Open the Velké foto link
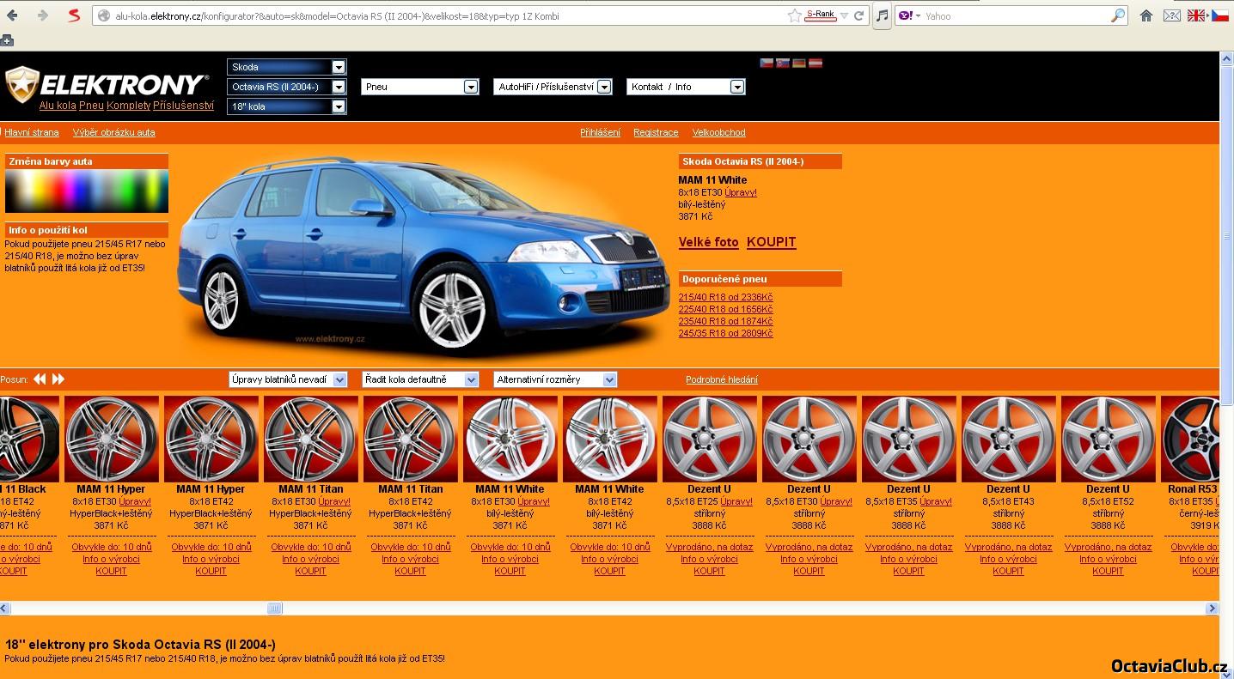 click(708, 242)
